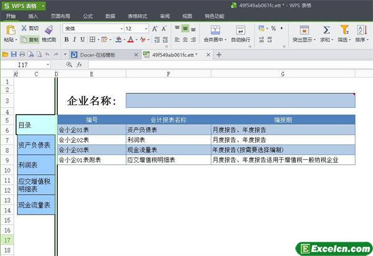373x256 pixels.
Task: Close the 49f549ab061fc.ett tab
Action: pos(208,55)
